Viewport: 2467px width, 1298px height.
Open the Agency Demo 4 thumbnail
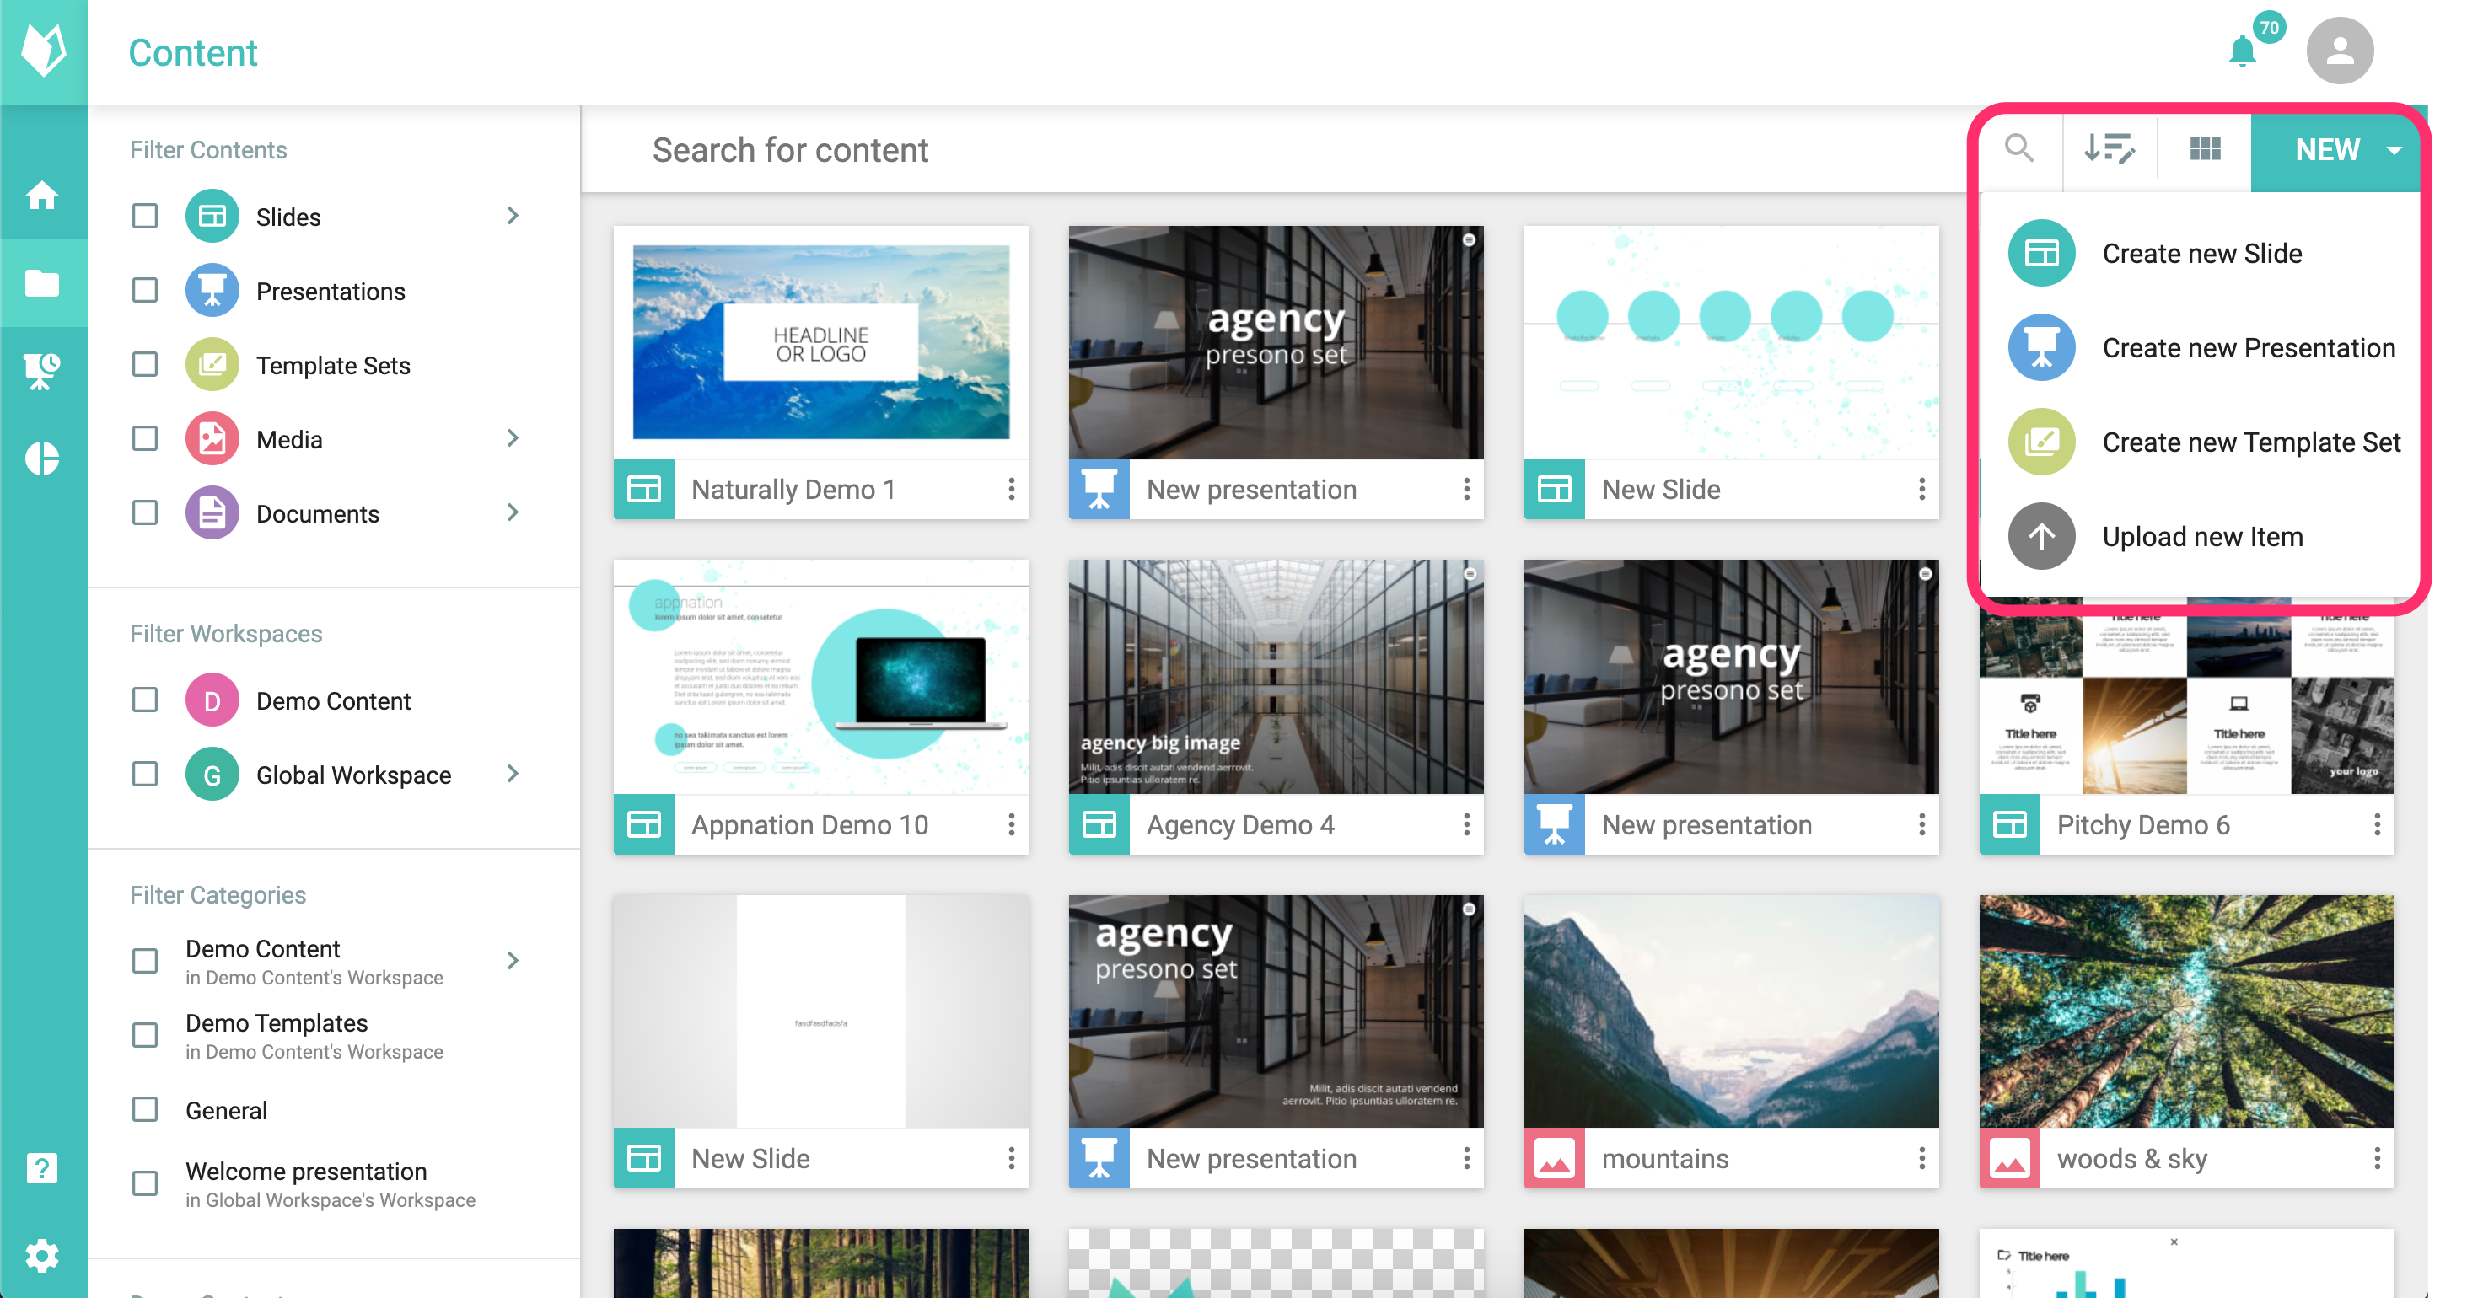click(1276, 677)
